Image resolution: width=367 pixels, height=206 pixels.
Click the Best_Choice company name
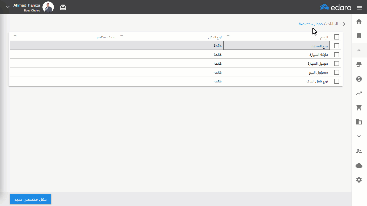tap(32, 11)
